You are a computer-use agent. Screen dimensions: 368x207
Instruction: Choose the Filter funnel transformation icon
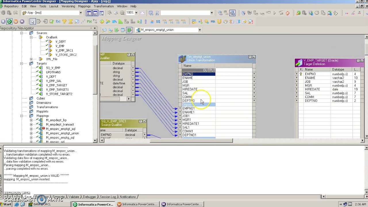(x=64, y=22)
